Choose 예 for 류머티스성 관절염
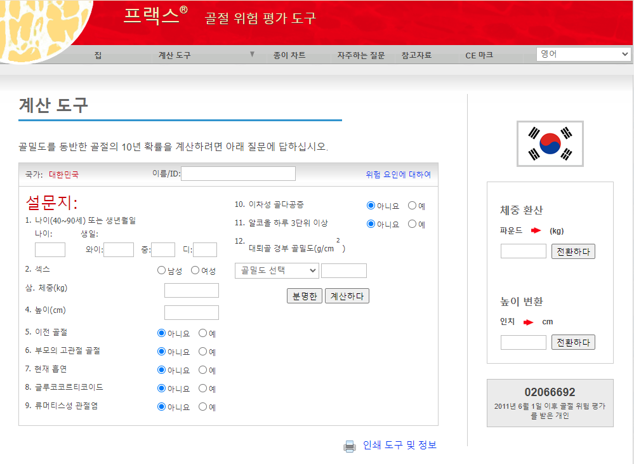Viewport: 634px width, 464px height. 202,407
